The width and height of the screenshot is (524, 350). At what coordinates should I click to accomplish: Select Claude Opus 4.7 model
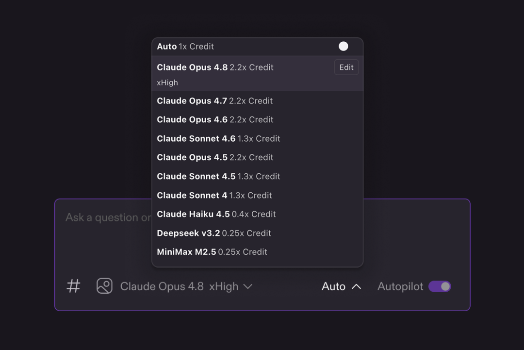[x=257, y=100]
